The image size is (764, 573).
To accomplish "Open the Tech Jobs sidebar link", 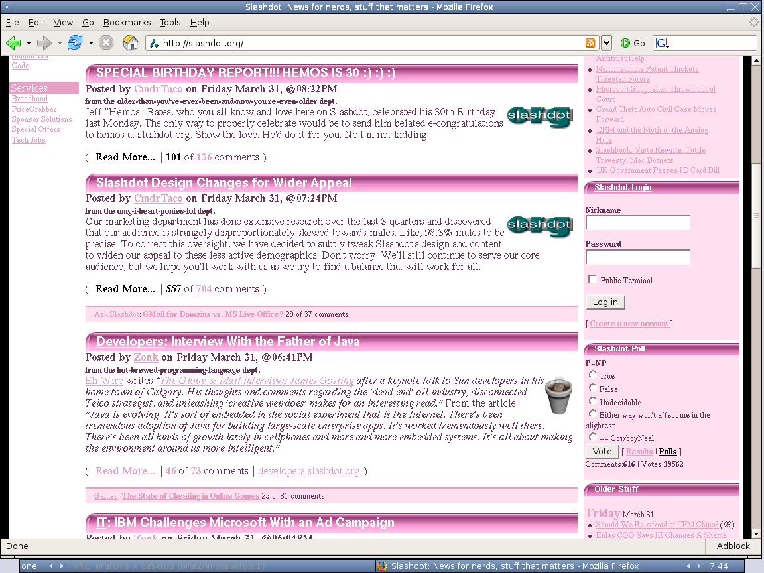I will pyautogui.click(x=29, y=140).
